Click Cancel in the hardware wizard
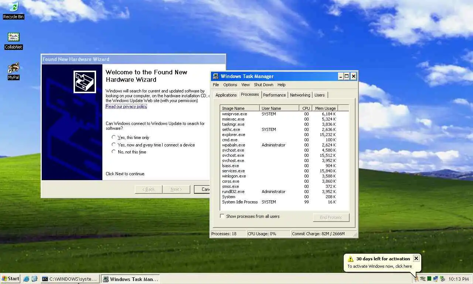This screenshot has height=284, width=473. click(202, 189)
